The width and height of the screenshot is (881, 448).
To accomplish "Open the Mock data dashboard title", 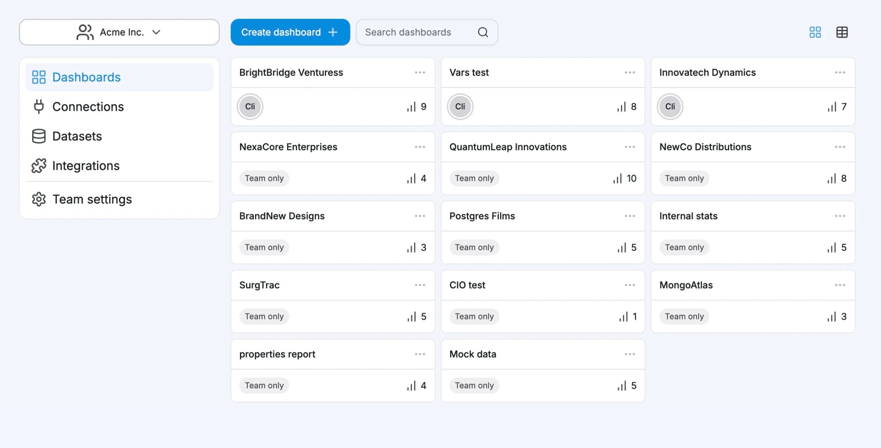I will 473,354.
